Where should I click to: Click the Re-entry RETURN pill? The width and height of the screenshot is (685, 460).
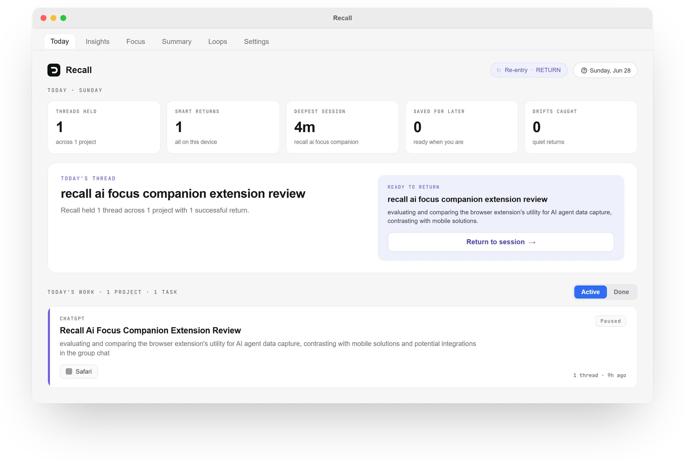pos(528,70)
